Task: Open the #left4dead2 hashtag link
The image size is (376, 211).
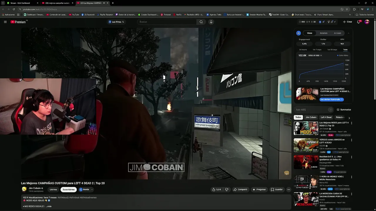Action: 63,198
